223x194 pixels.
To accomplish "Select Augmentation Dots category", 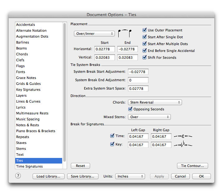I will [39, 36].
